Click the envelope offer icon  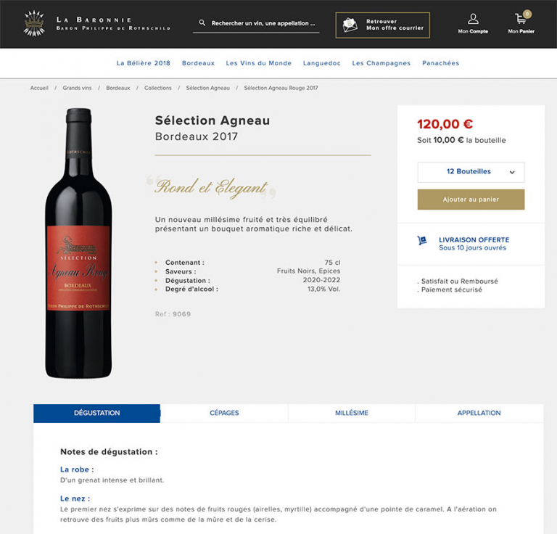(350, 25)
